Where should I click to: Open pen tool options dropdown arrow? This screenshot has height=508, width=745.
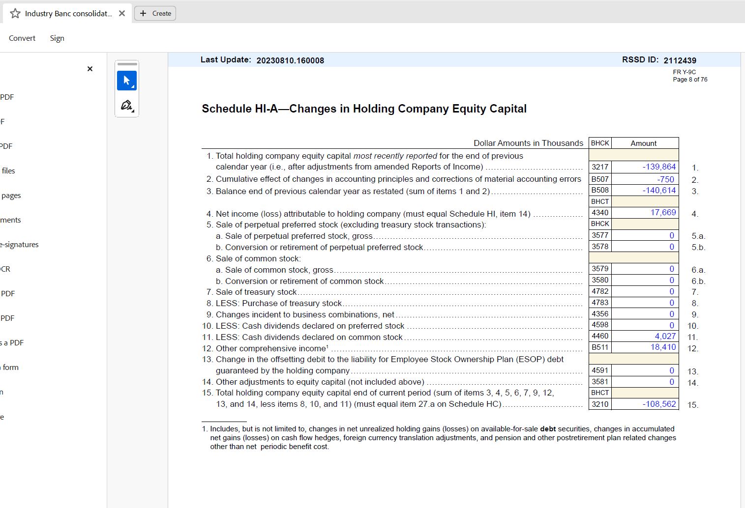[x=133, y=111]
